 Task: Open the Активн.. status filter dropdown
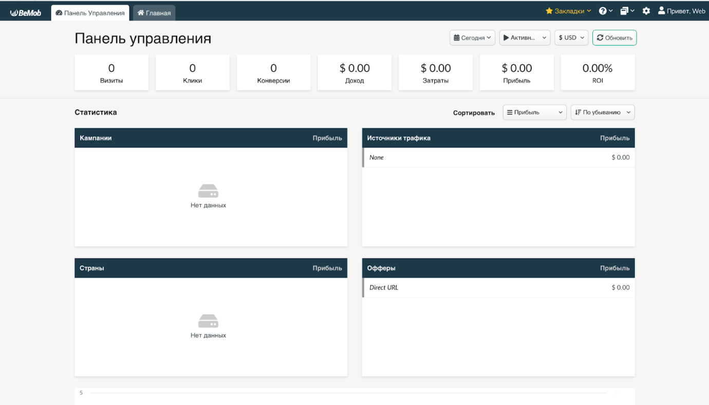click(x=525, y=37)
